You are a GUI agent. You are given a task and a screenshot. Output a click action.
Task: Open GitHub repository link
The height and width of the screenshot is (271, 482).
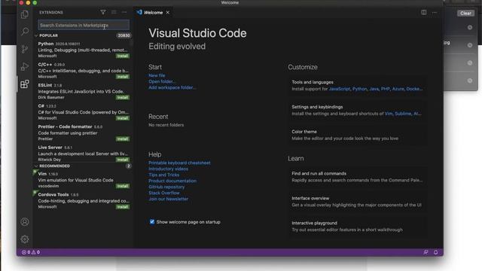(166, 187)
